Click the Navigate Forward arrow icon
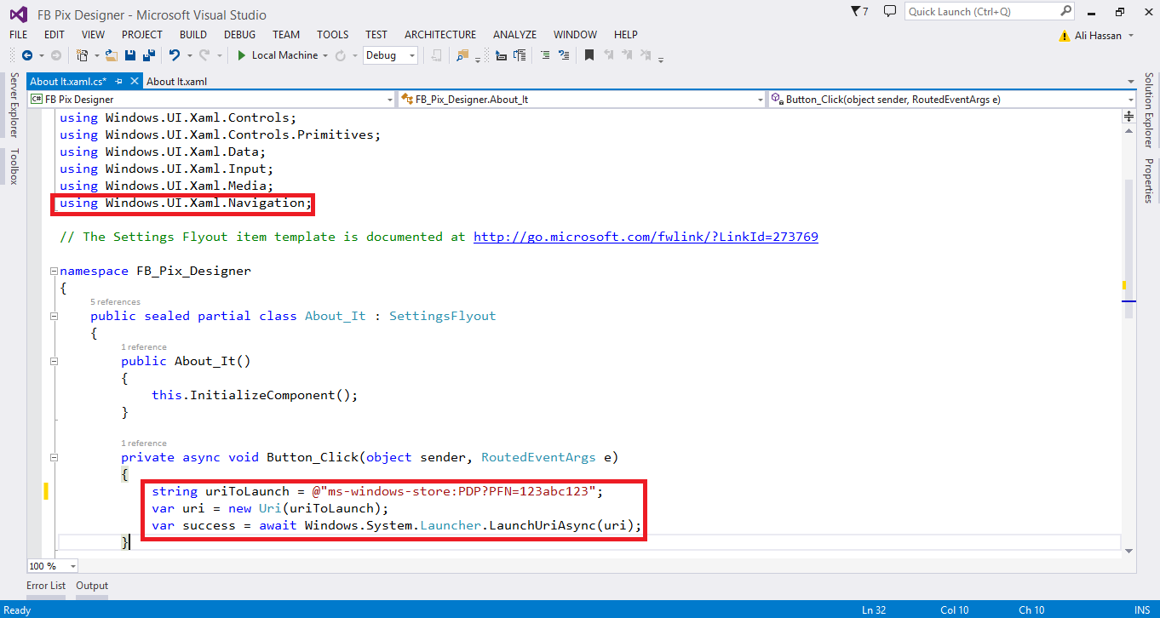1160x618 pixels. point(56,55)
